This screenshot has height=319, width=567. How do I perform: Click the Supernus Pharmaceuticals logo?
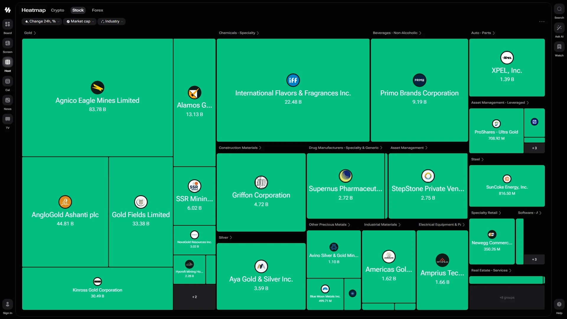[346, 176]
